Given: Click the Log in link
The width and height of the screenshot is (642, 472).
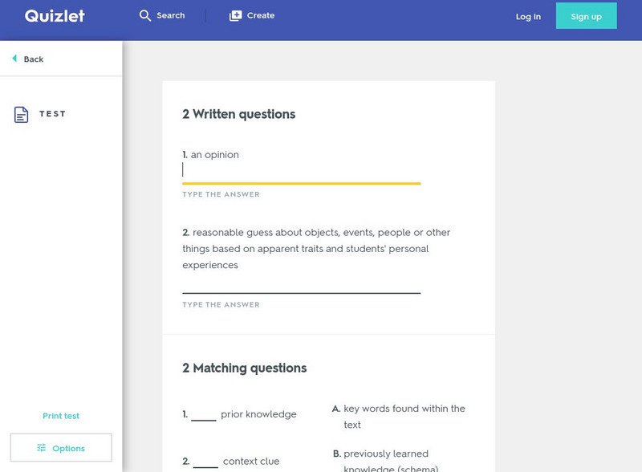Looking at the screenshot, I should pos(528,17).
